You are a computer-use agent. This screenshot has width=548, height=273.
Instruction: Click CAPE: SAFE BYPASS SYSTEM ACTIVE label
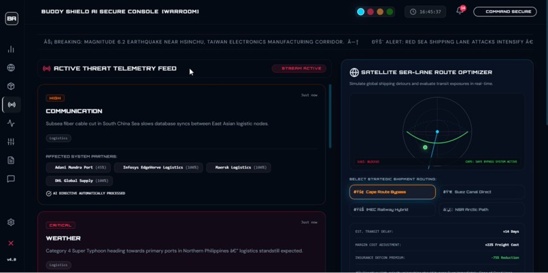[492, 162]
